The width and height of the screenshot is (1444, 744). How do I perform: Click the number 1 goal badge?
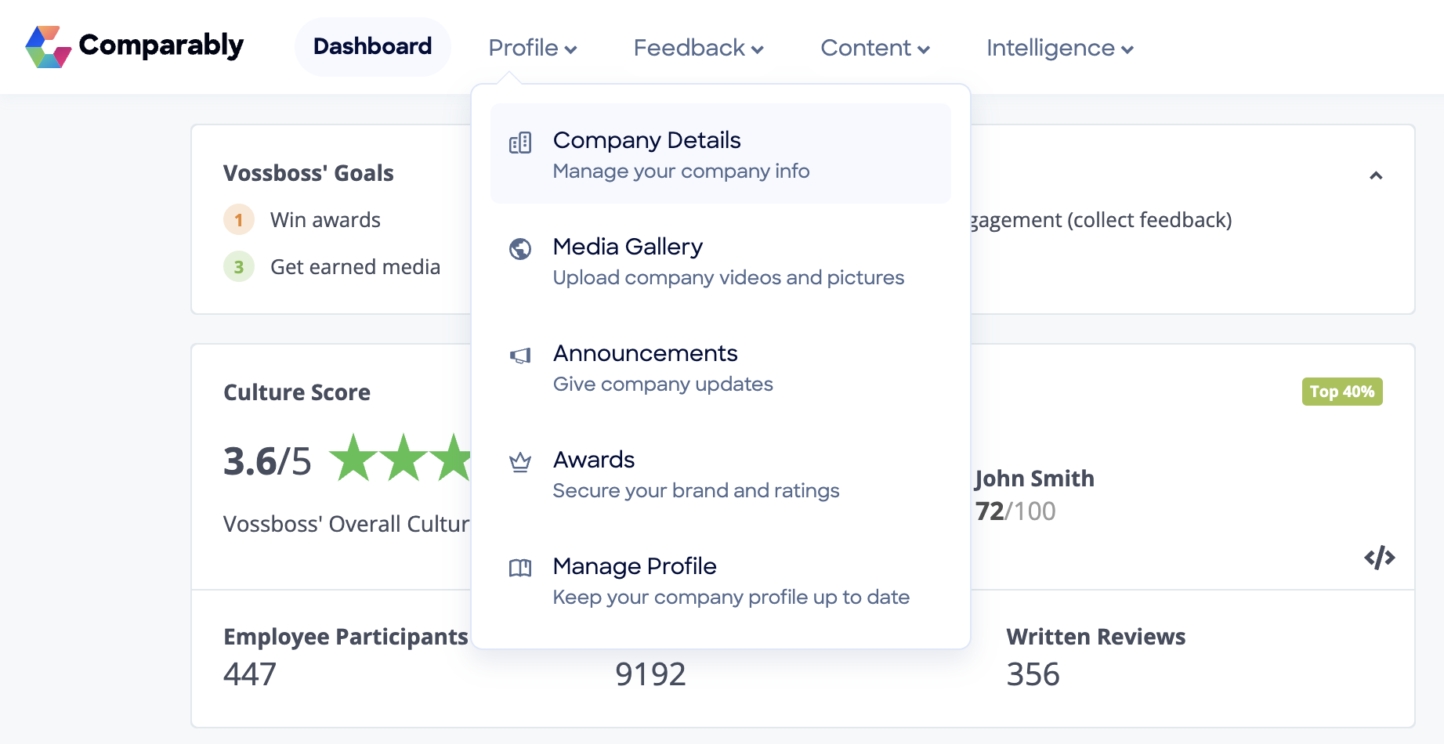[239, 220]
